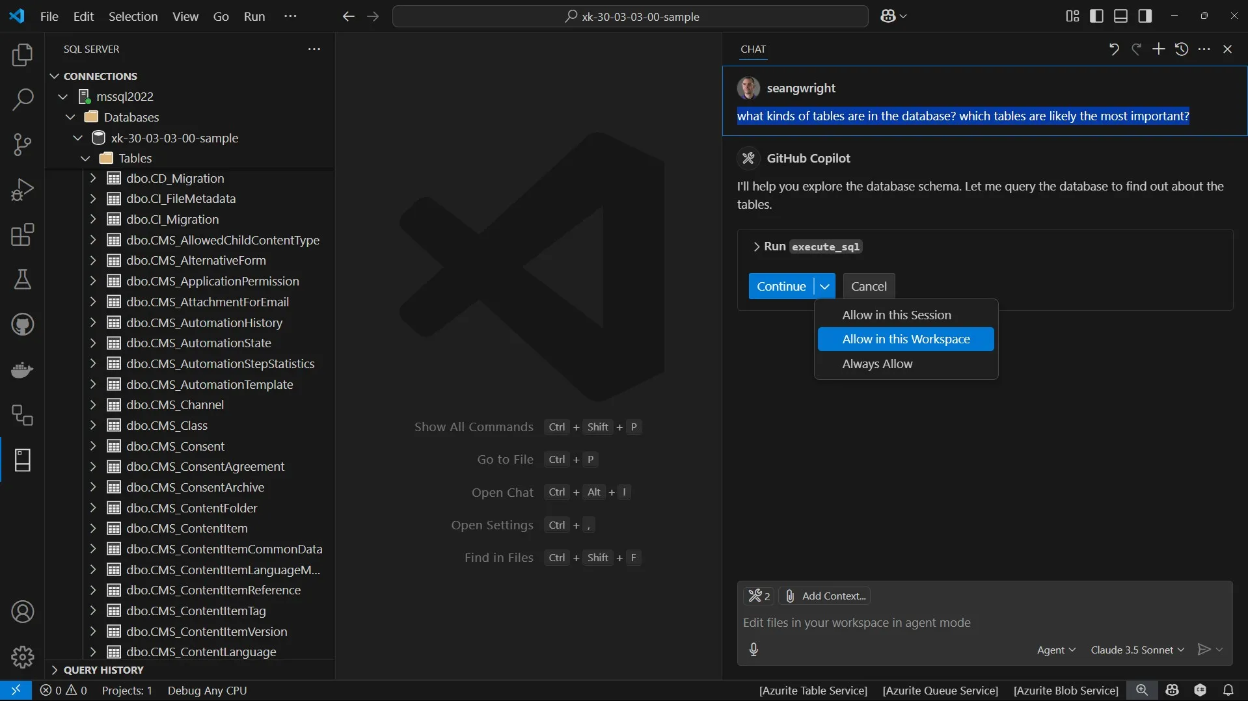Open the File menu

[x=49, y=16]
